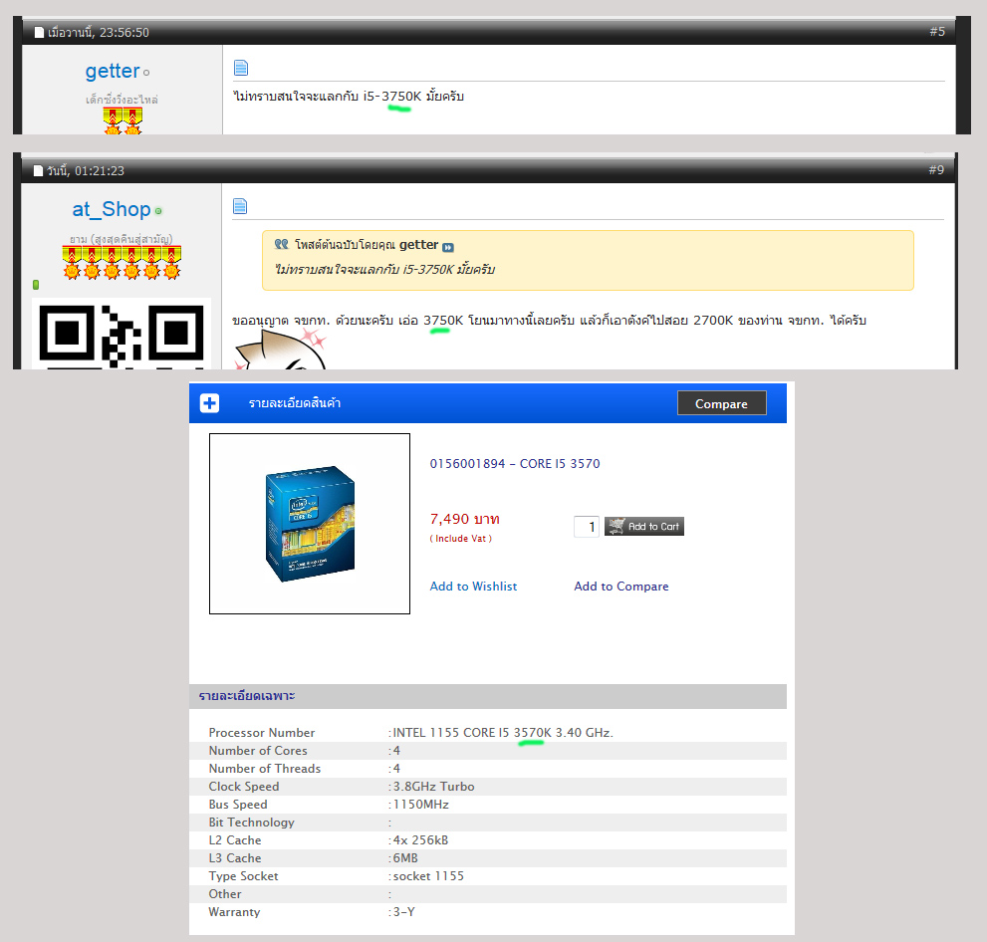Click Add to Compare link
Screen dimensions: 987x942
point(621,587)
